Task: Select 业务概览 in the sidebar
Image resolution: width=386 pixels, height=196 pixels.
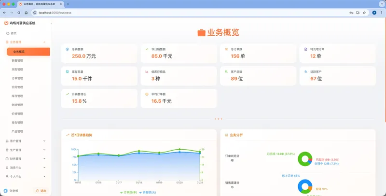Action: (28, 52)
